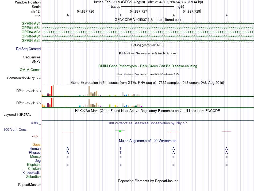Click the green PhyloP conservation bar
254x191 pixels.
pyautogui.click(x=120, y=131)
